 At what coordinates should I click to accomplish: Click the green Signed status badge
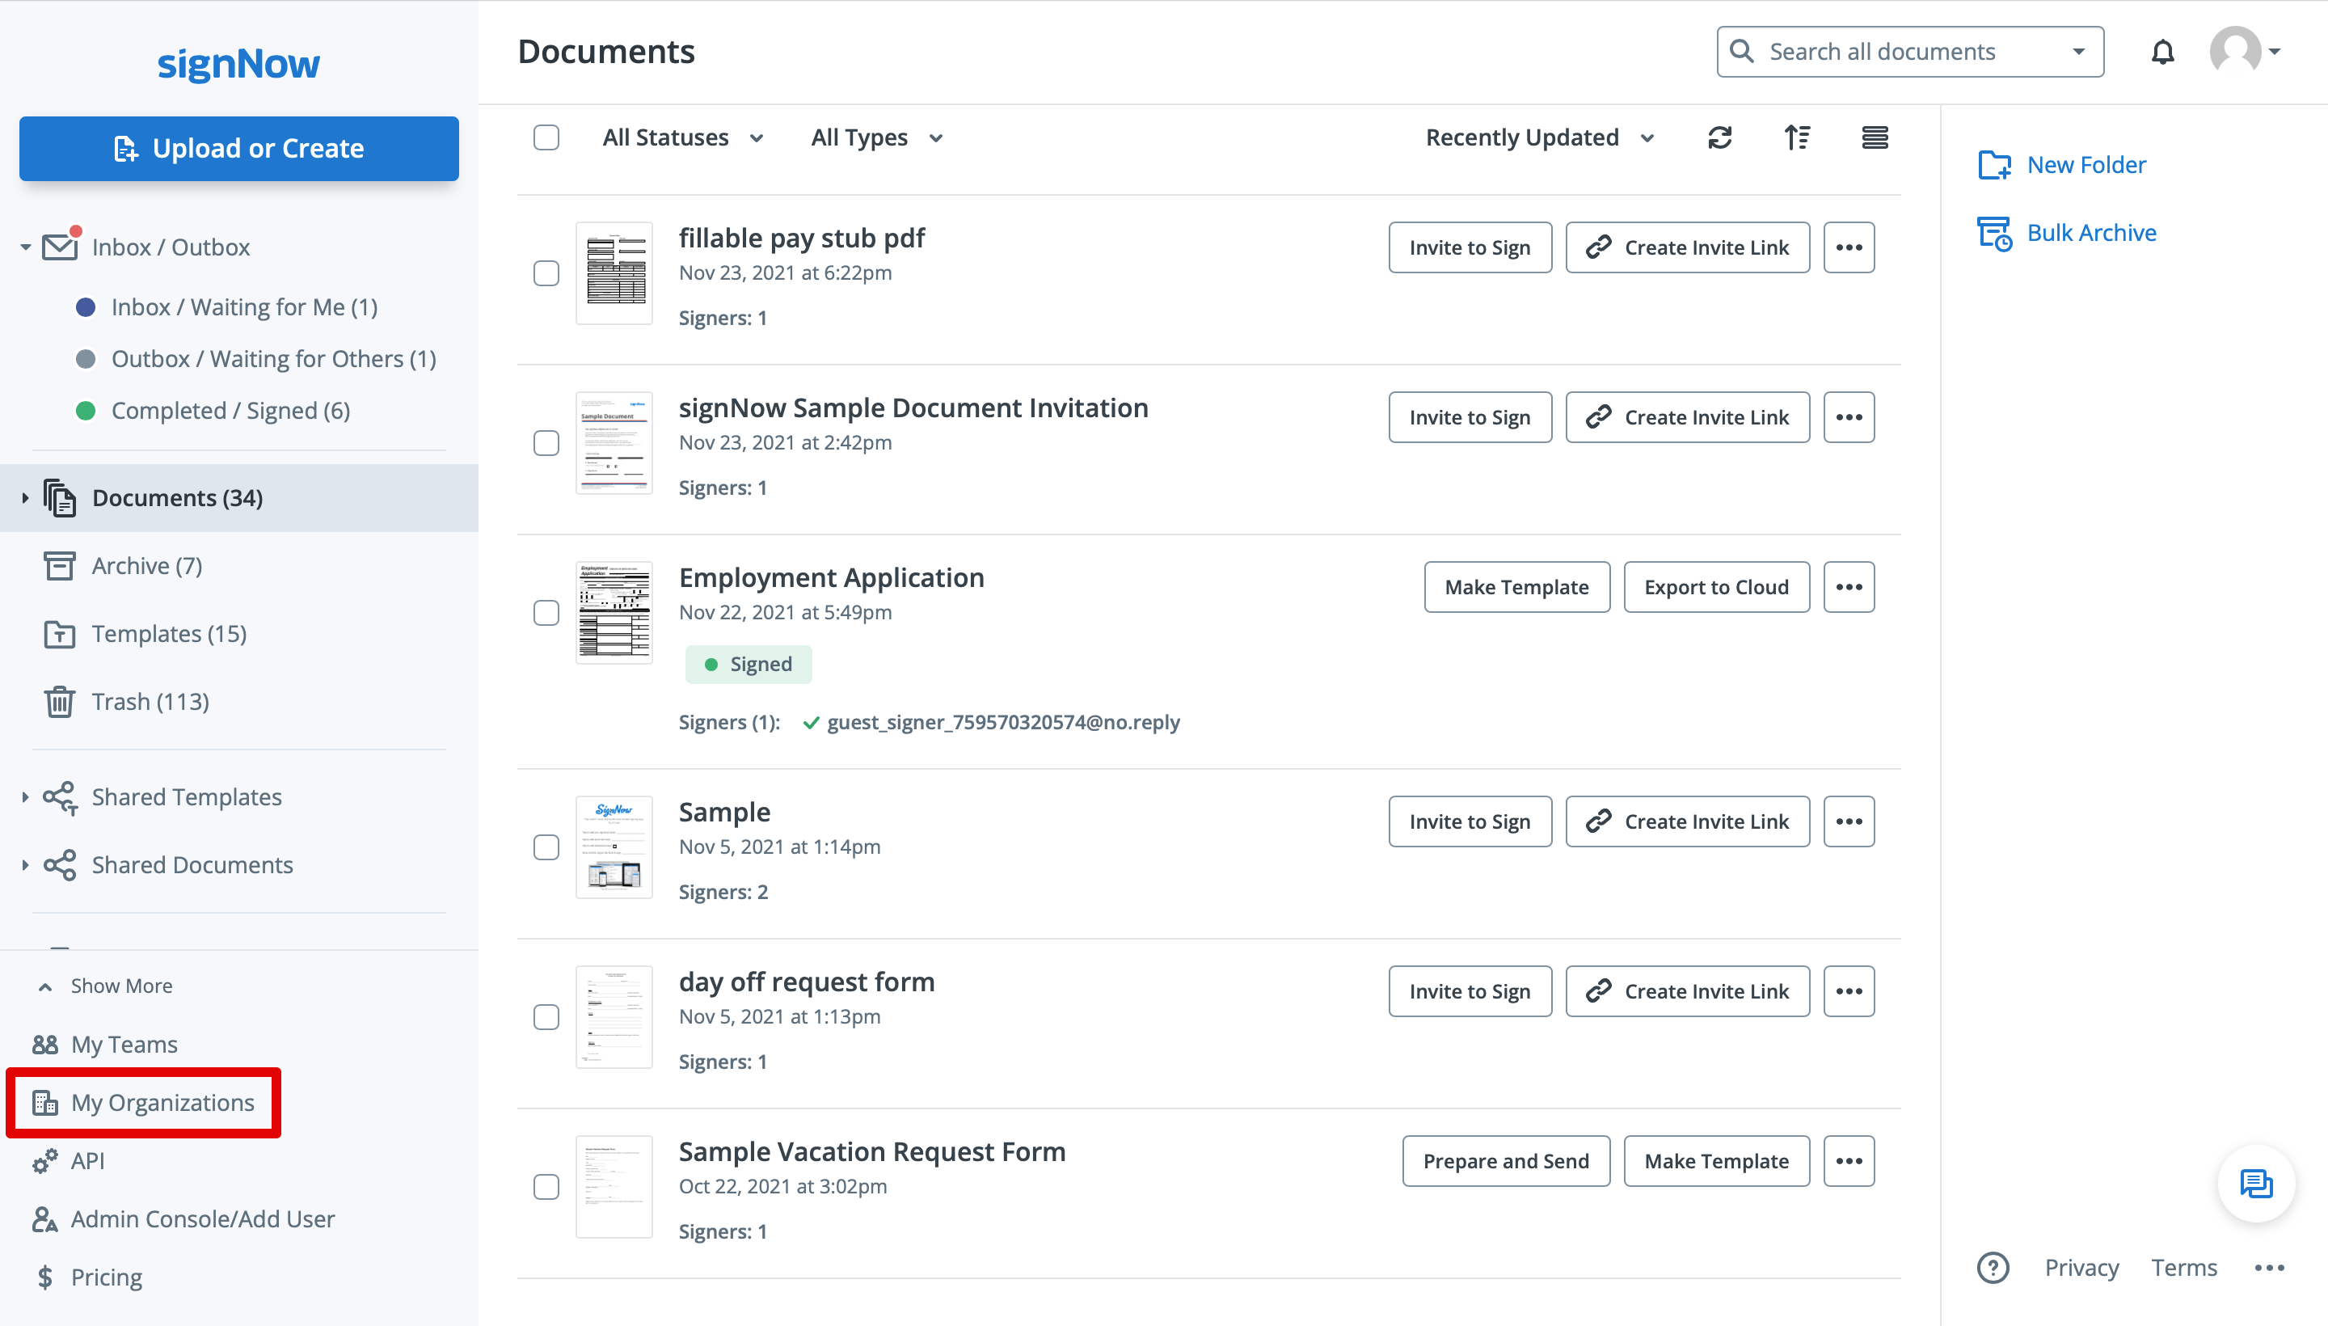click(x=748, y=664)
